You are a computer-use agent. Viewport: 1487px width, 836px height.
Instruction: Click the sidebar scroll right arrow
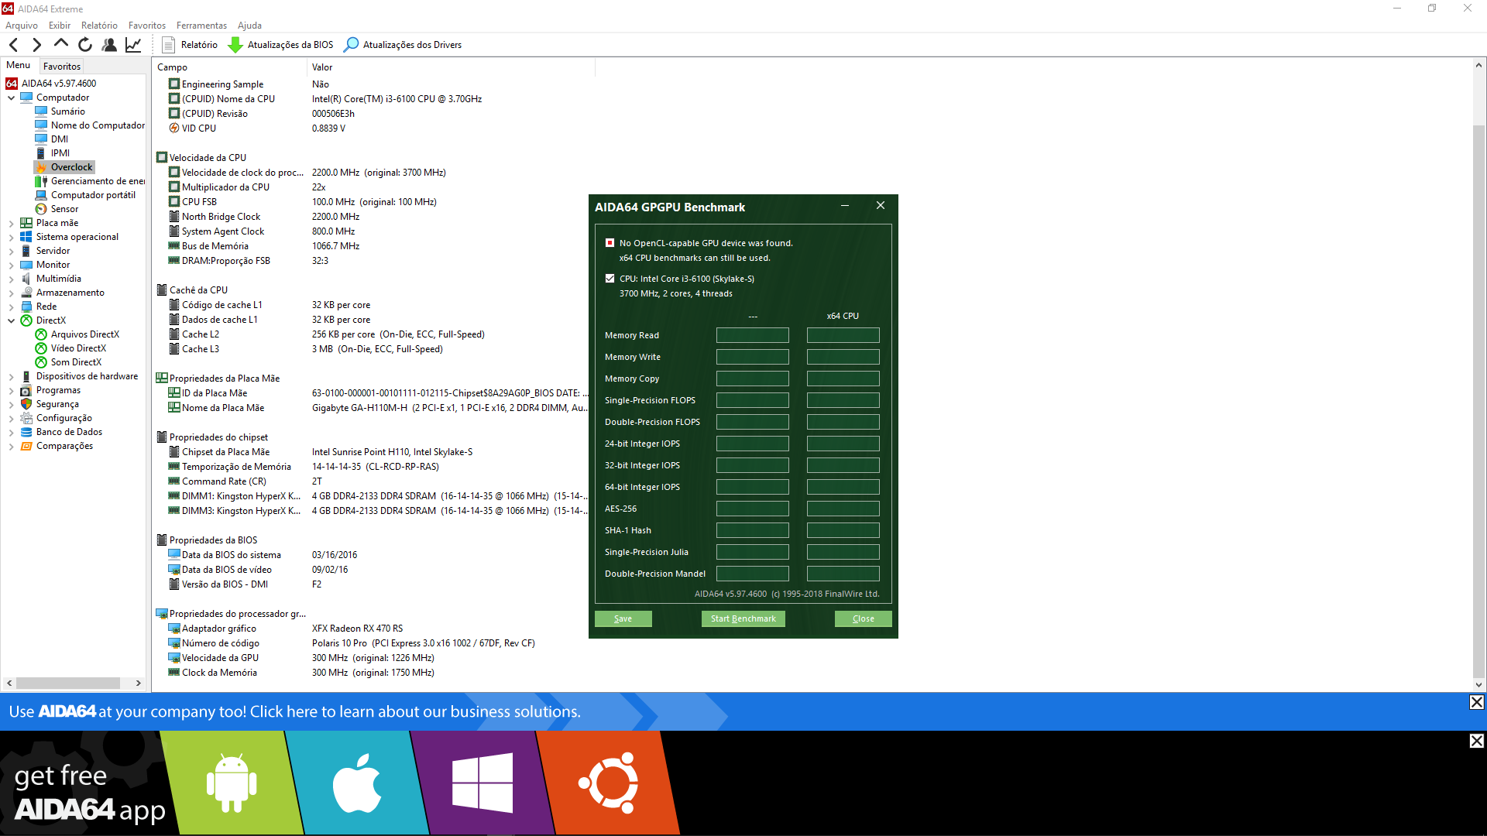139,683
